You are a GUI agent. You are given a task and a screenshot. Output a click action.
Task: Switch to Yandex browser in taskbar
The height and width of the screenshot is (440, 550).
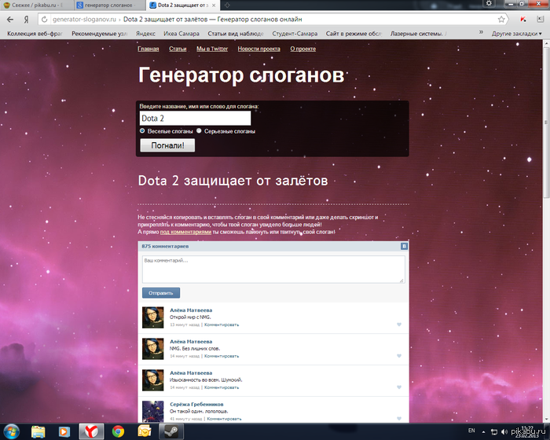tap(91, 431)
